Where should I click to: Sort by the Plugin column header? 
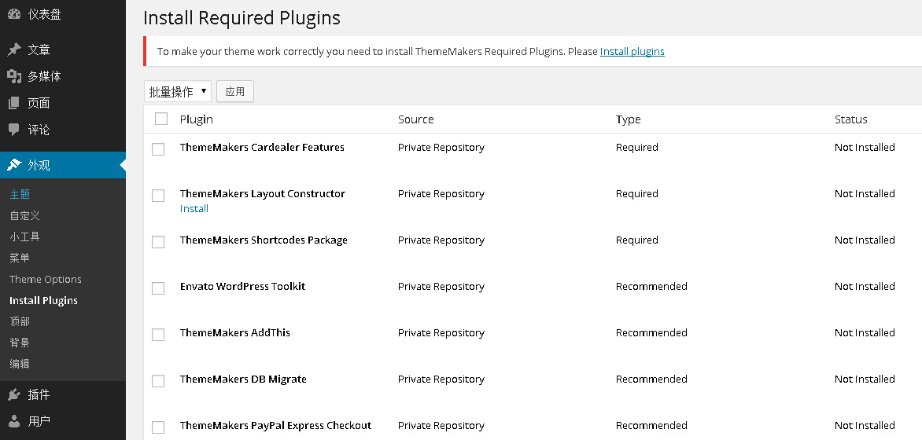(197, 119)
